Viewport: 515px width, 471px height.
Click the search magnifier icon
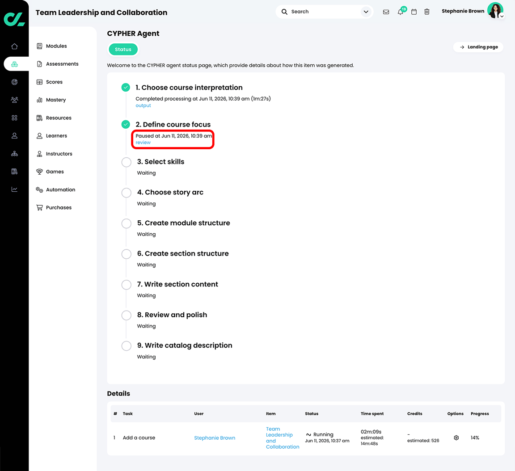pos(284,12)
